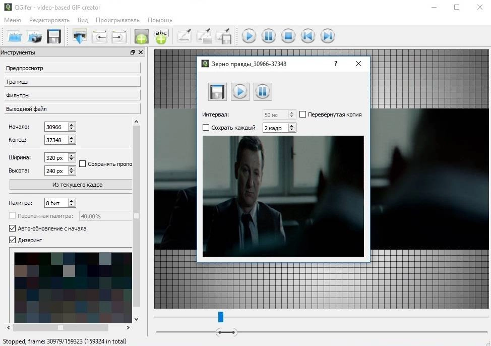Screen dimensions: 491x346
Task: Pause the GIF preview in the dialog
Action: [263, 91]
